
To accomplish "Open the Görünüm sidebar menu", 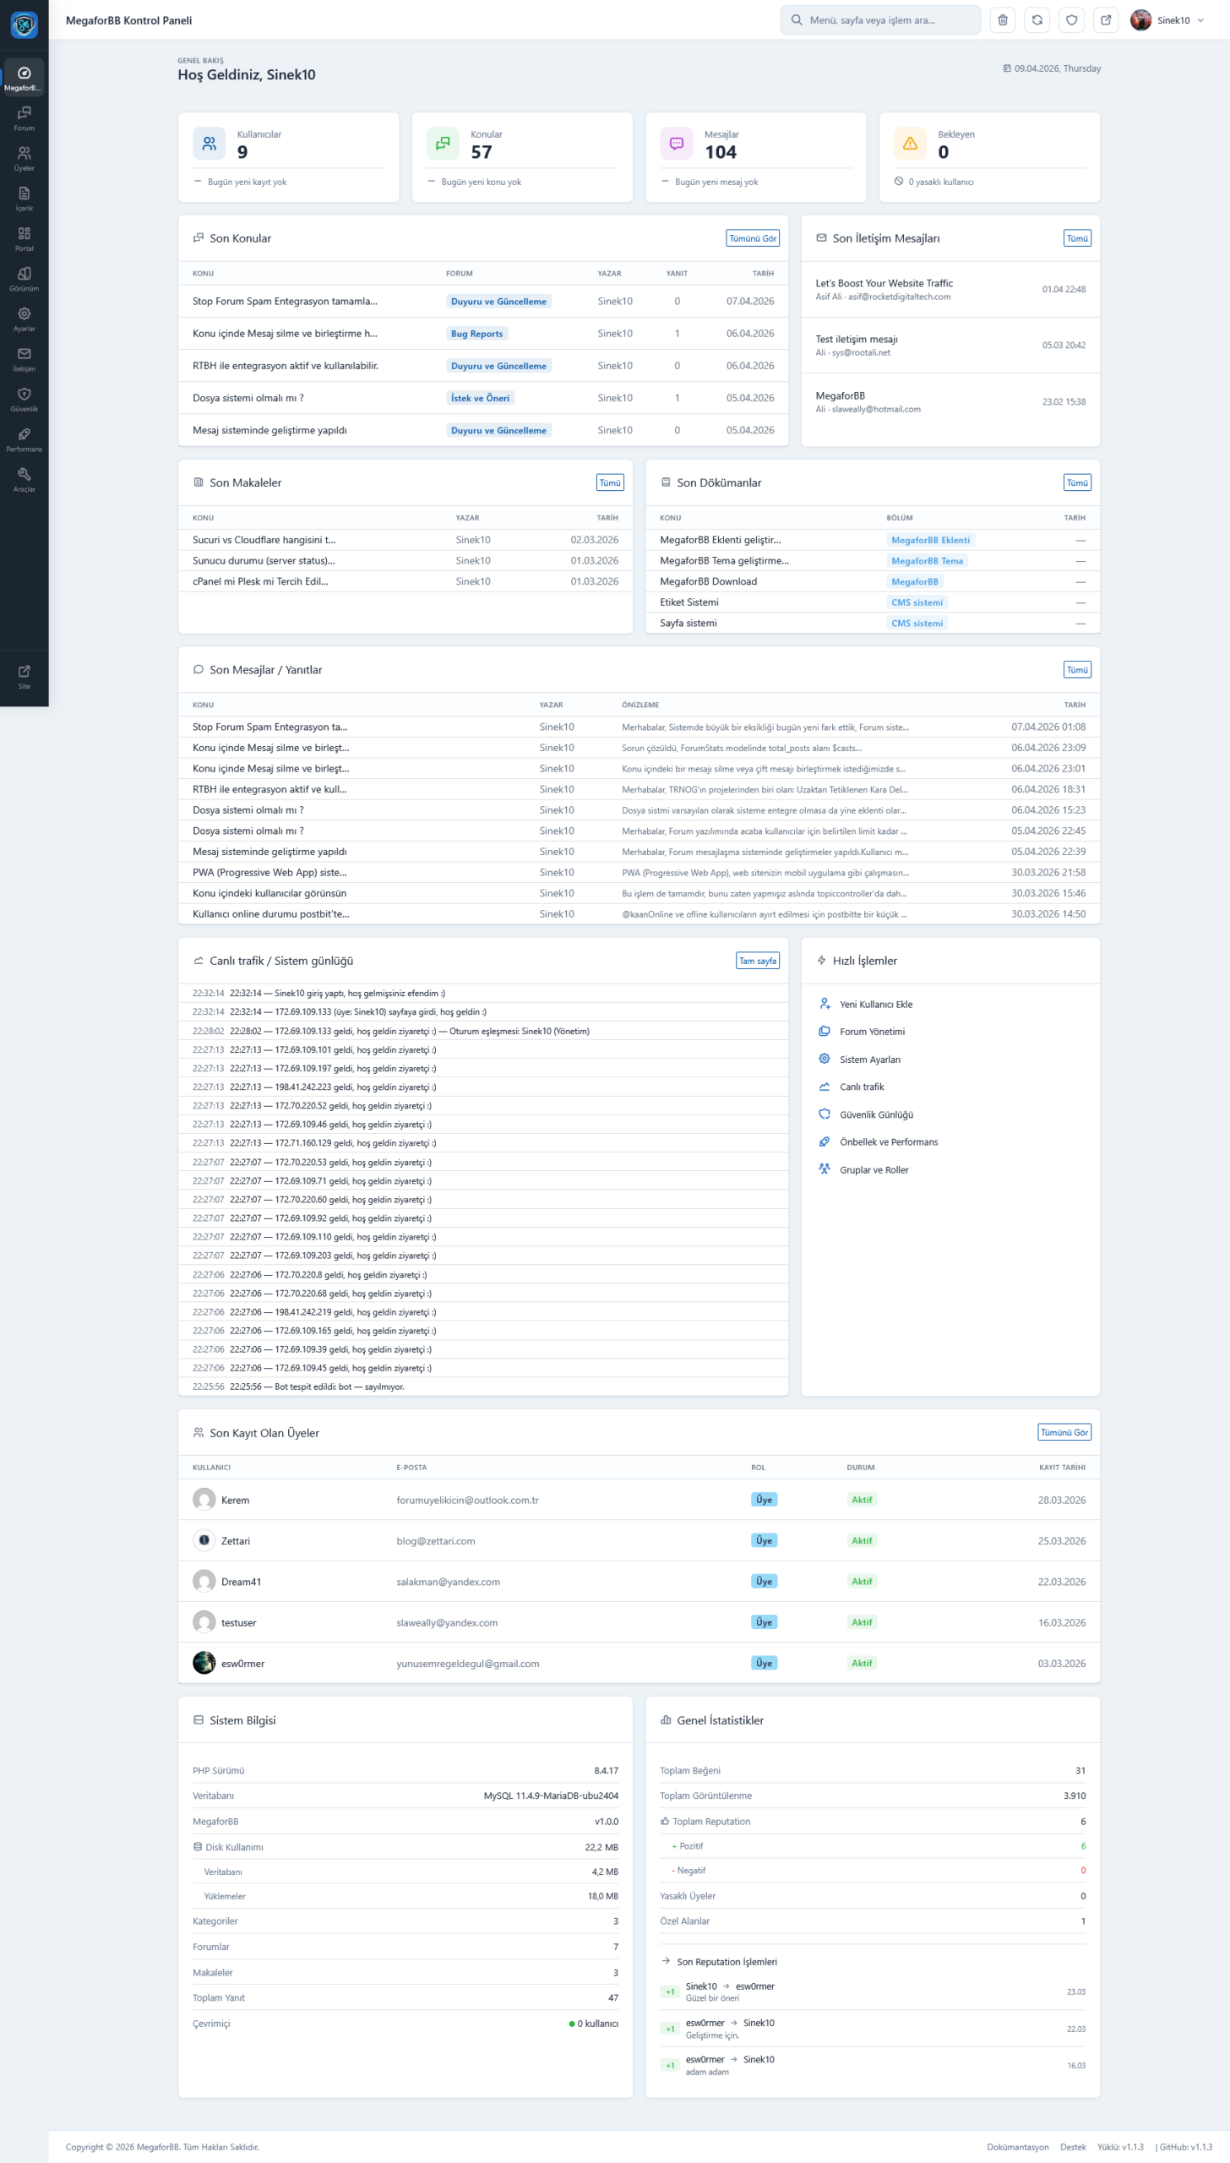I will 24,278.
